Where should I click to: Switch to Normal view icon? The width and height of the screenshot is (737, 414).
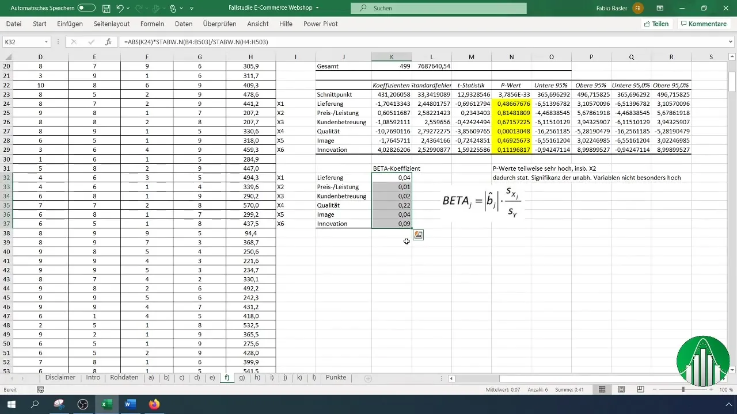(602, 390)
